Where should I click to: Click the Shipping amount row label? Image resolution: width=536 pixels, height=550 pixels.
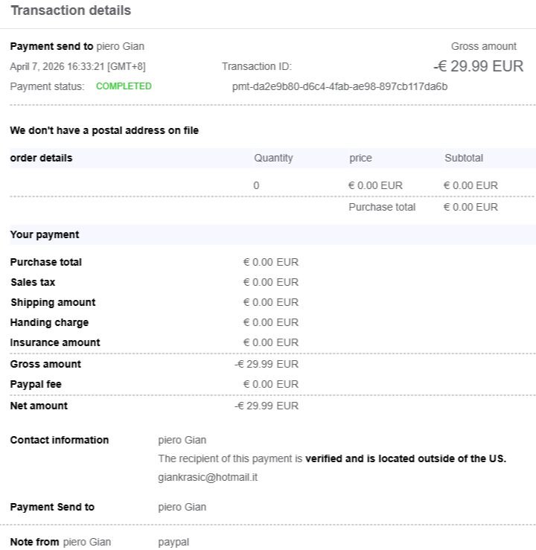click(53, 302)
